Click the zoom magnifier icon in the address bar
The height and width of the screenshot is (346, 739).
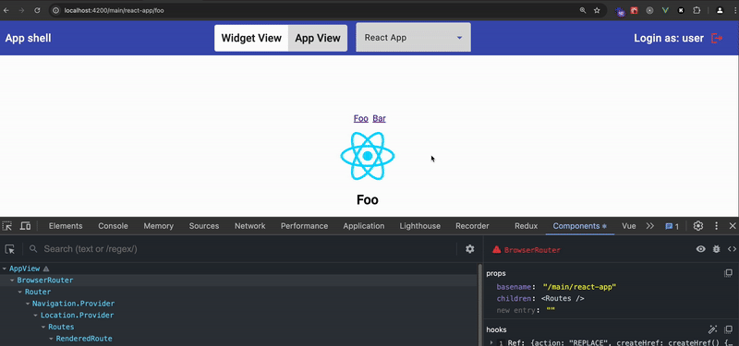point(583,10)
